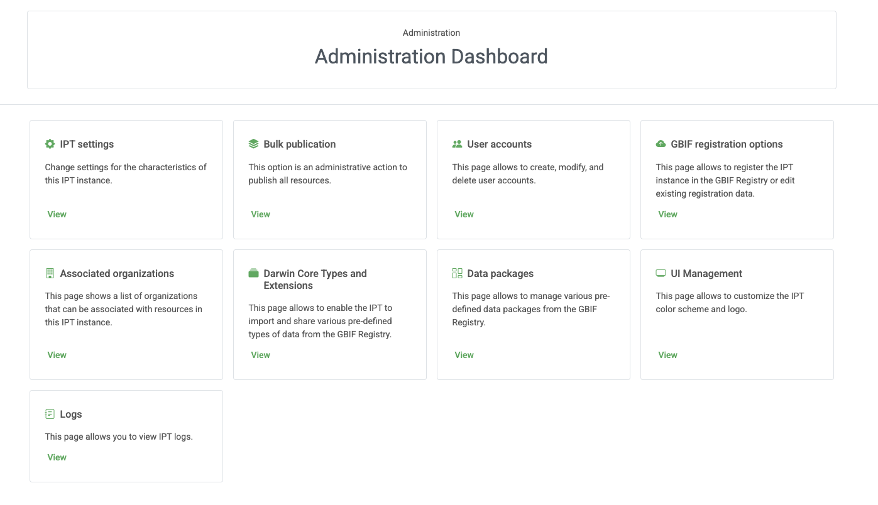Screen dimensions: 878x505
Task: Follow the View link for User accounts
Action: pos(464,214)
